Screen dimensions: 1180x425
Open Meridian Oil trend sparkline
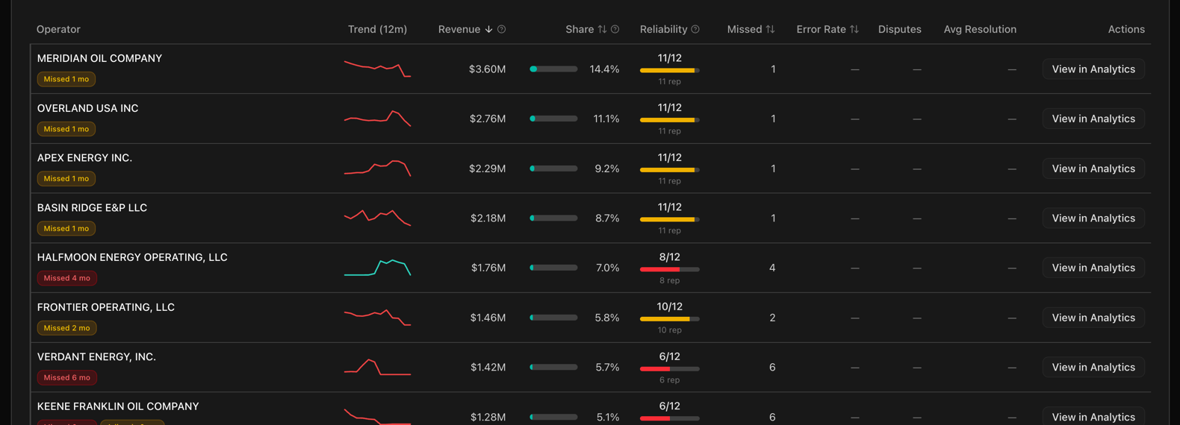click(377, 69)
